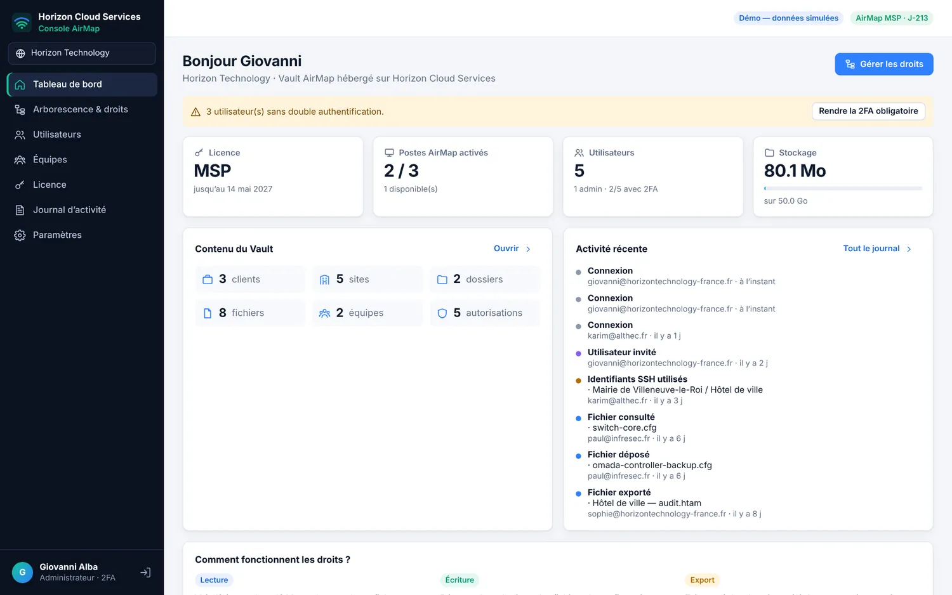Click the Écriture rights tag
The image size is (952, 595).
pos(459,580)
